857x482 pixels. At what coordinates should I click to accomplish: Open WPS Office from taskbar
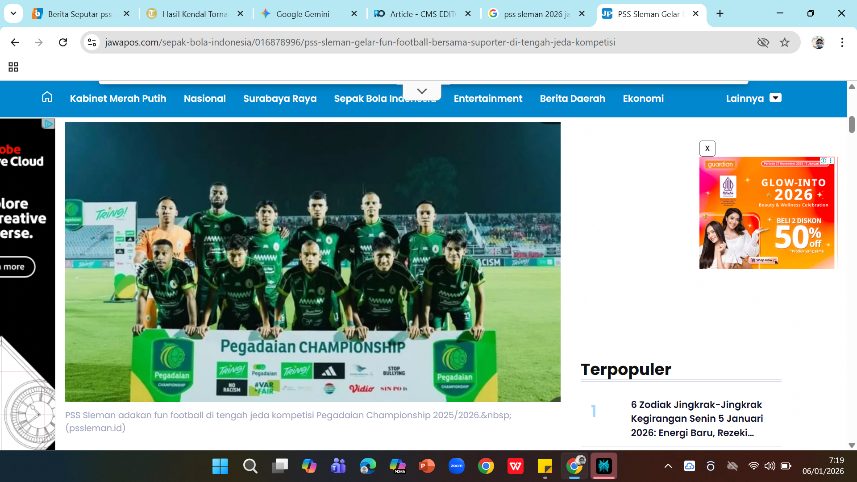[x=516, y=466]
